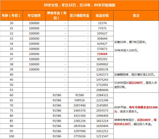
Task: Click cash value cell '1200176'
Action: tap(102, 69)
